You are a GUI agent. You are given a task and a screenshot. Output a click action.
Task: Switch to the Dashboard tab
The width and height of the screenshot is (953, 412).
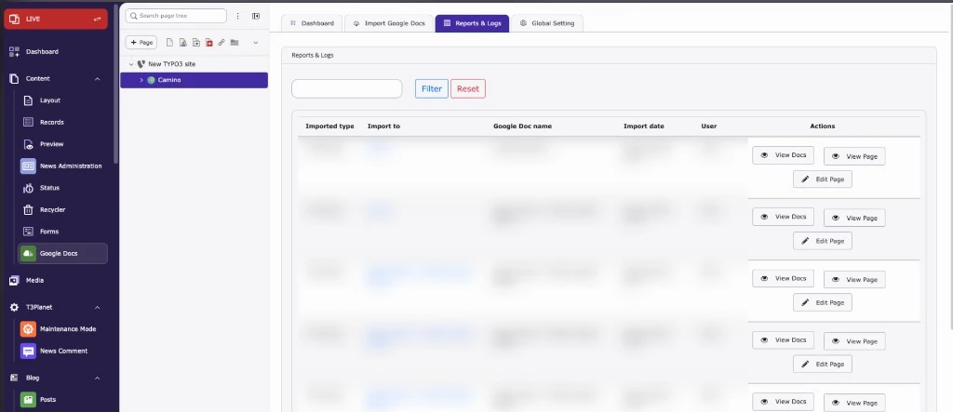click(x=313, y=23)
